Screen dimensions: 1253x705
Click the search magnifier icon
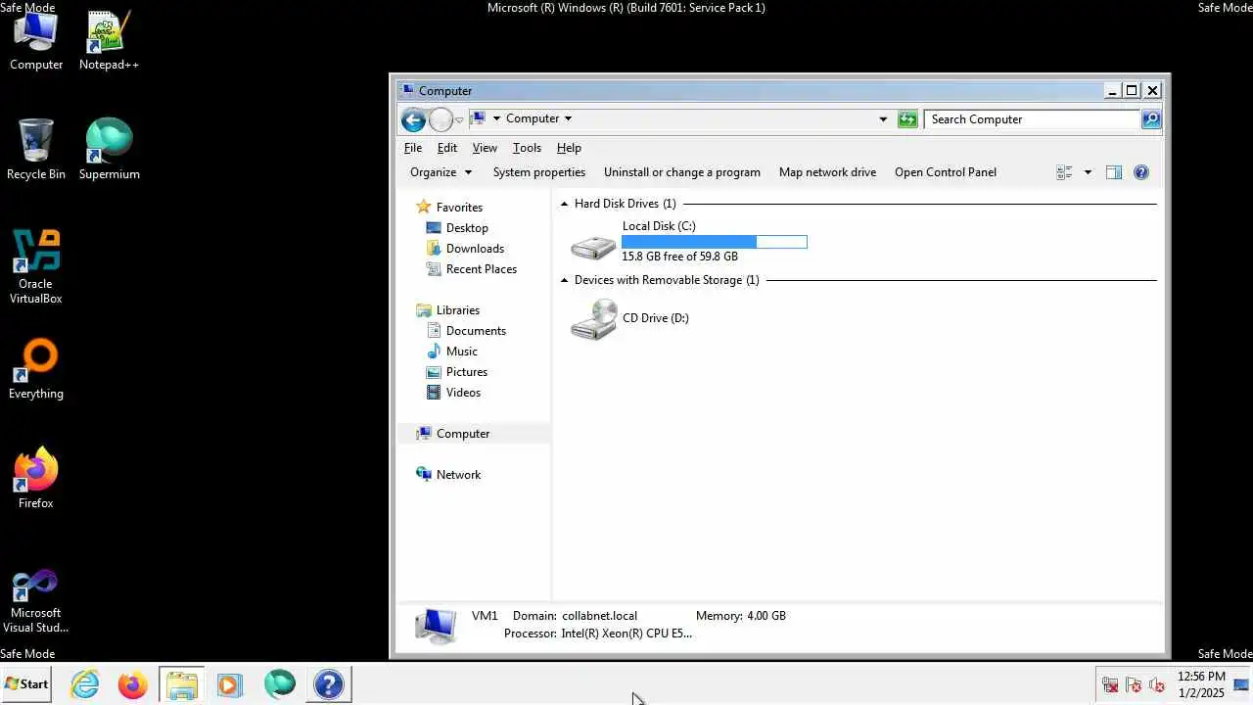[x=1151, y=119]
